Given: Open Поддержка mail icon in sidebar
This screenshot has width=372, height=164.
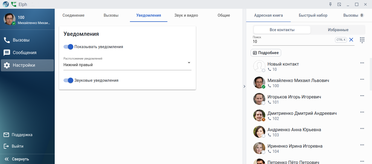Looking at the screenshot, I should click(x=6, y=135).
